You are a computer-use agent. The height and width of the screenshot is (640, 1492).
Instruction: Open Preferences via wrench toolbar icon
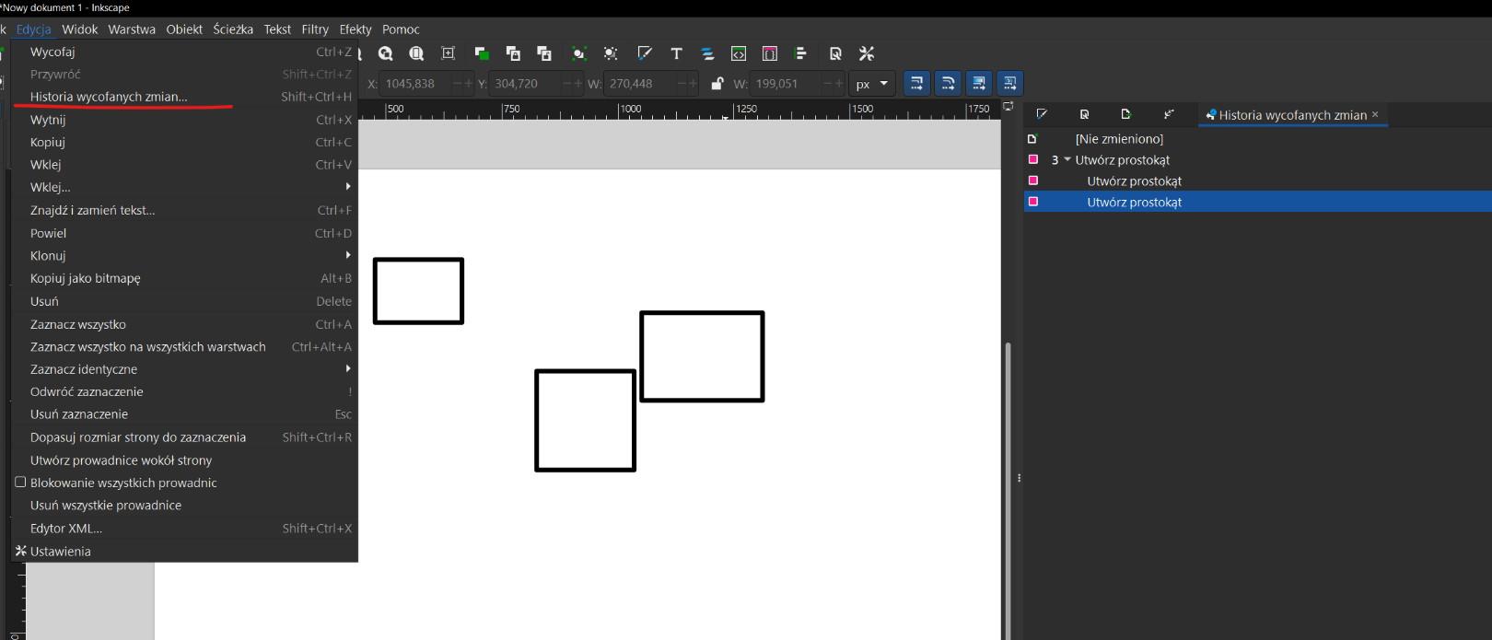coord(867,53)
